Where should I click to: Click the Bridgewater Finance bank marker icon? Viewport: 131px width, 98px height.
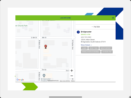point(44,76)
